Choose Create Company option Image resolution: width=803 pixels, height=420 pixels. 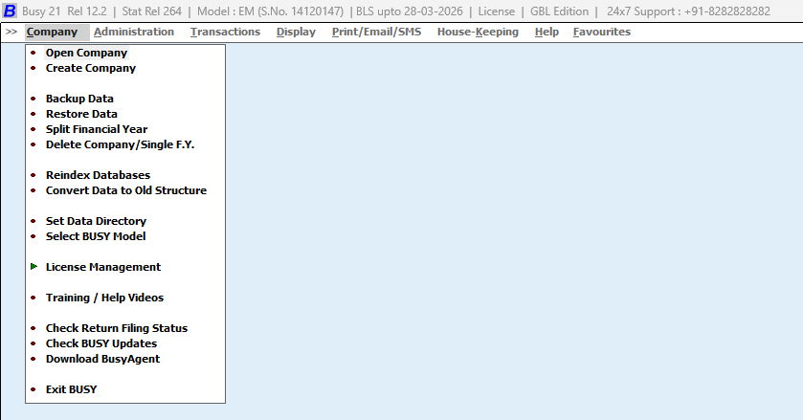click(91, 68)
